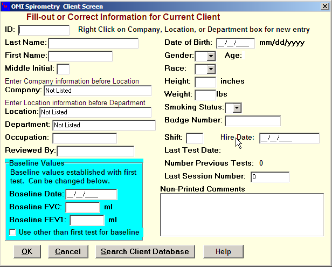
Task: Click the Cancel button
Action: (68, 251)
